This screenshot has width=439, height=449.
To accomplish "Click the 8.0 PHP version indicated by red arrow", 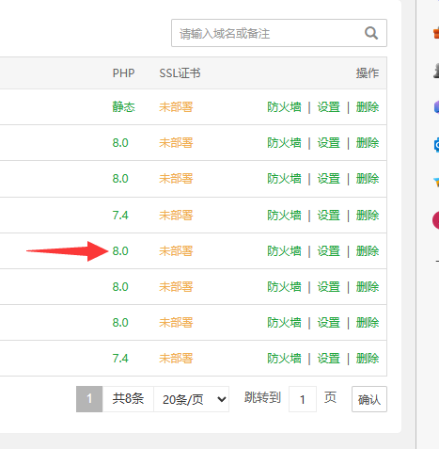I will (120, 251).
